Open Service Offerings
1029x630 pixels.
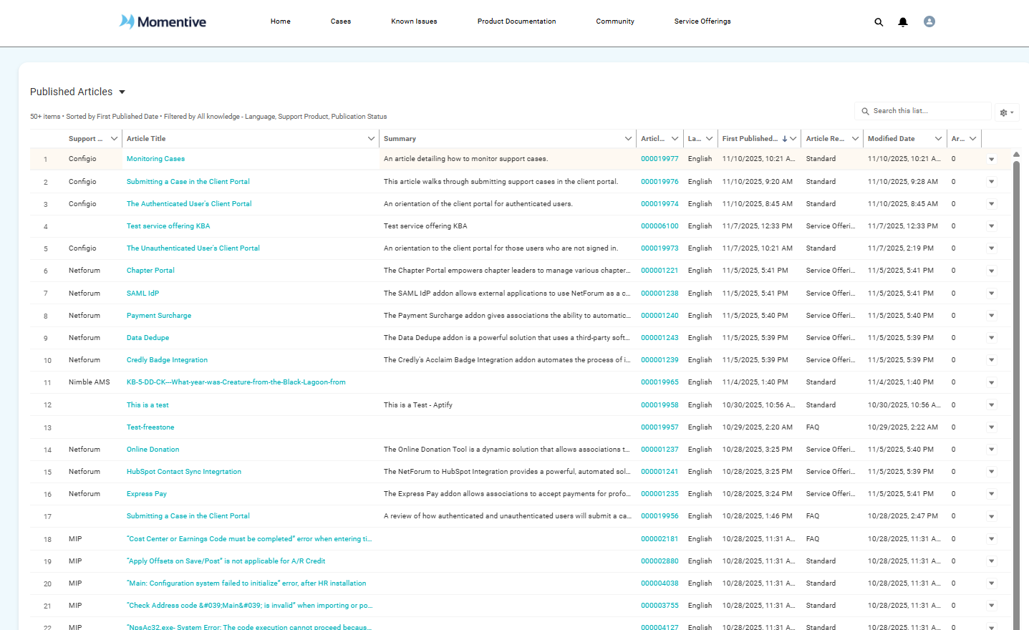click(702, 21)
